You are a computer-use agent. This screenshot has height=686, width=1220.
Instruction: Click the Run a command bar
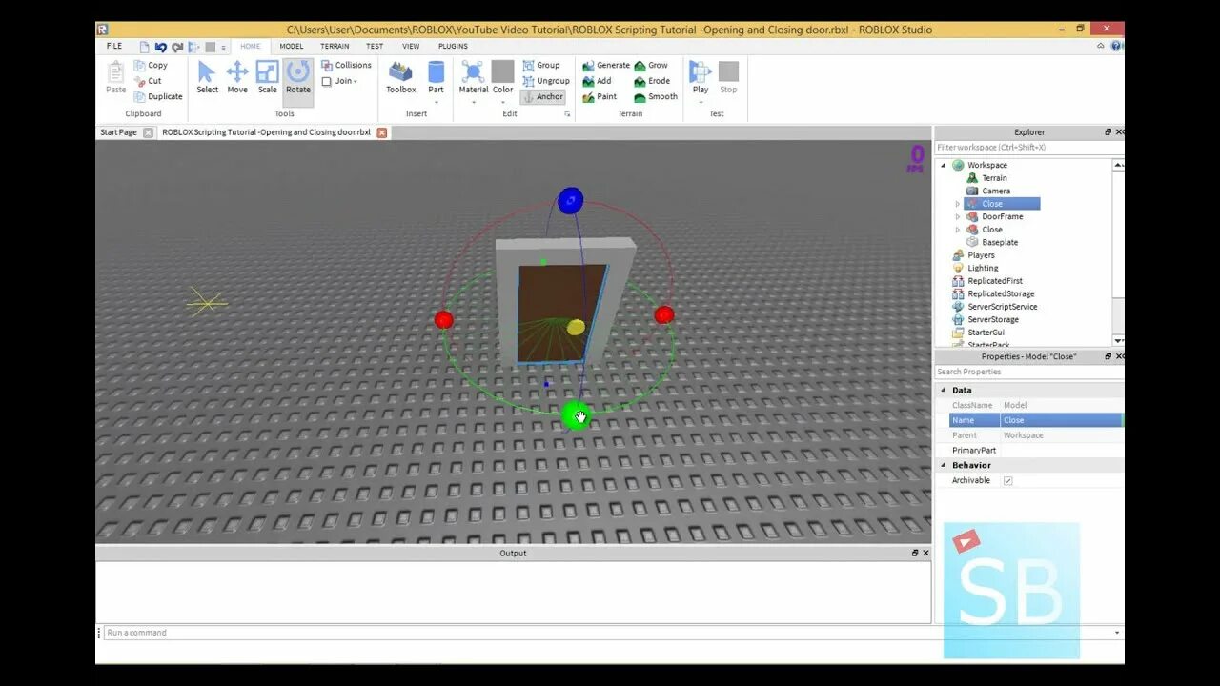click(608, 633)
